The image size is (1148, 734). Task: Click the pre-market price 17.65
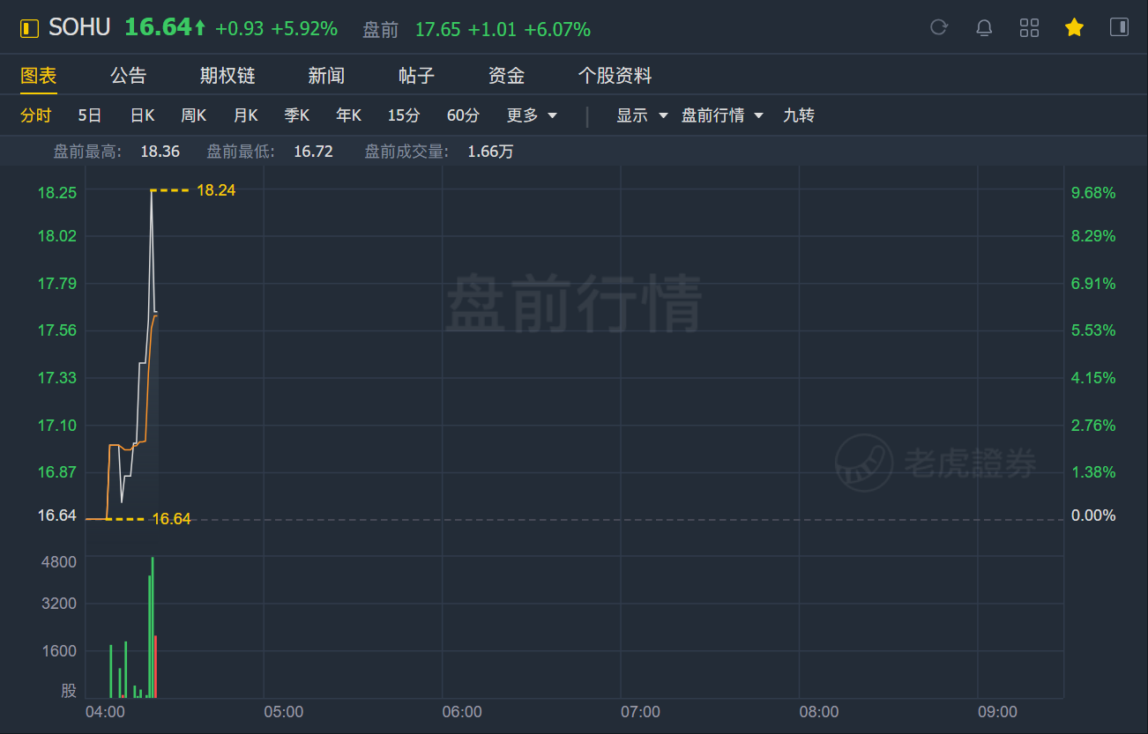coord(437,30)
